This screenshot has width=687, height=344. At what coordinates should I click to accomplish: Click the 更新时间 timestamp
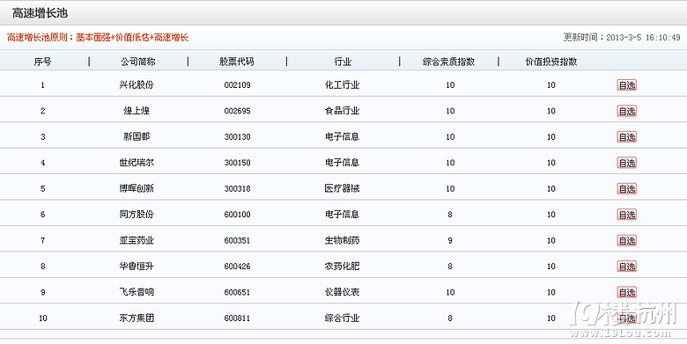click(622, 38)
